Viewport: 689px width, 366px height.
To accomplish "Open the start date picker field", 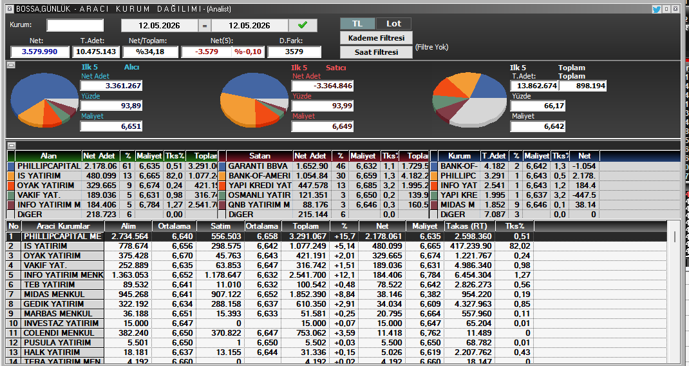I will (x=159, y=26).
